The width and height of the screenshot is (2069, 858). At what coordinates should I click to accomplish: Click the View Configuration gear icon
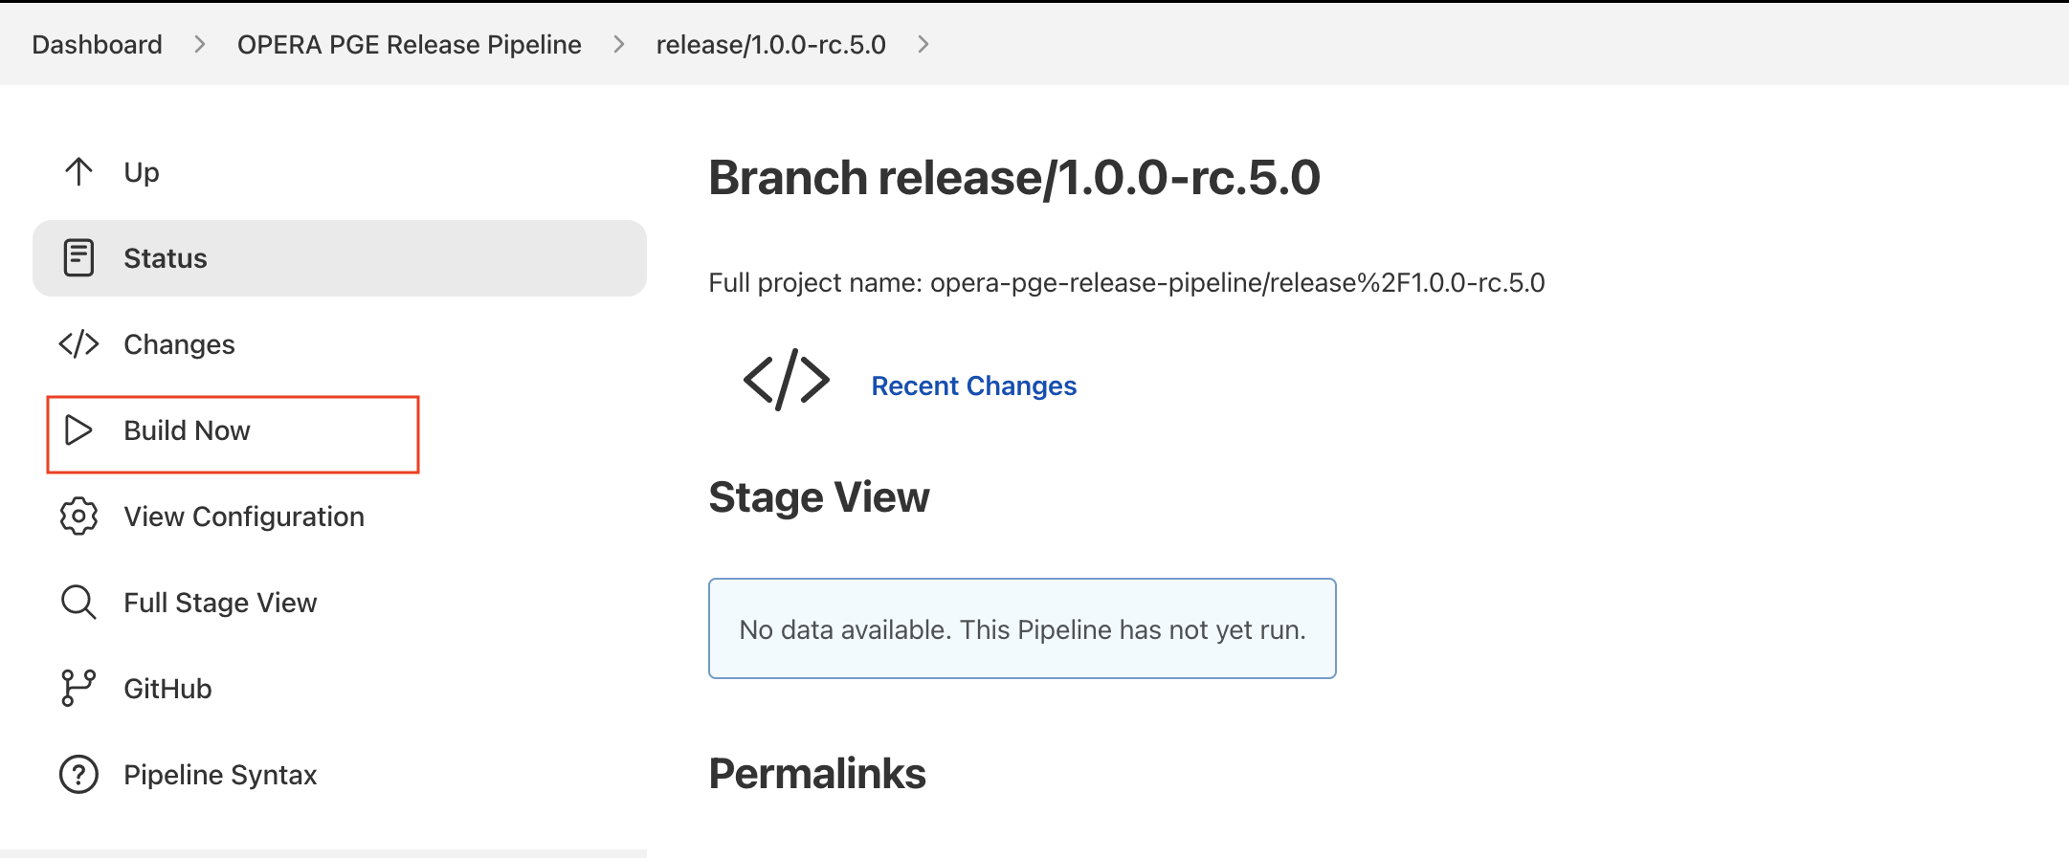pos(78,517)
